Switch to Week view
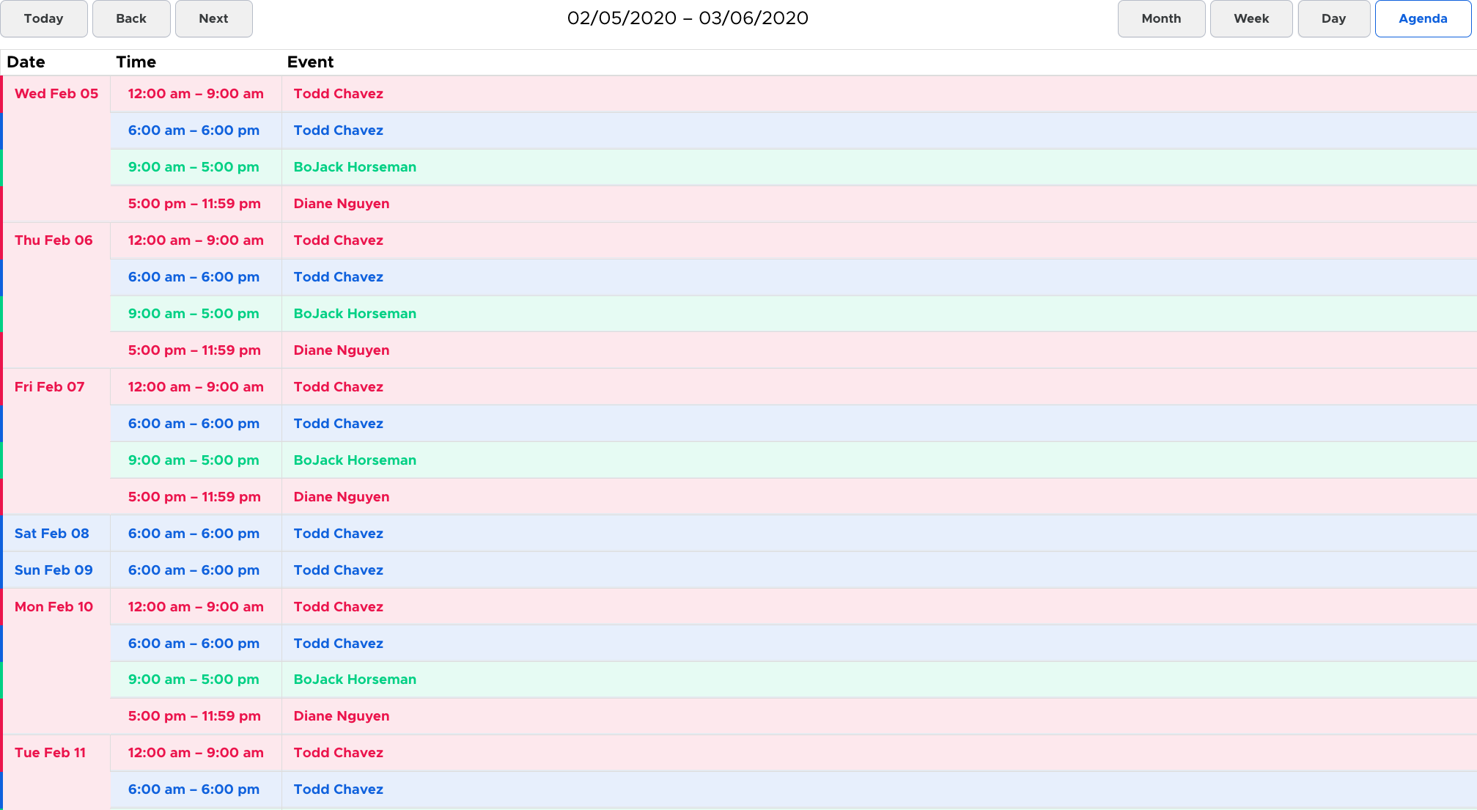The width and height of the screenshot is (1477, 810). point(1251,18)
